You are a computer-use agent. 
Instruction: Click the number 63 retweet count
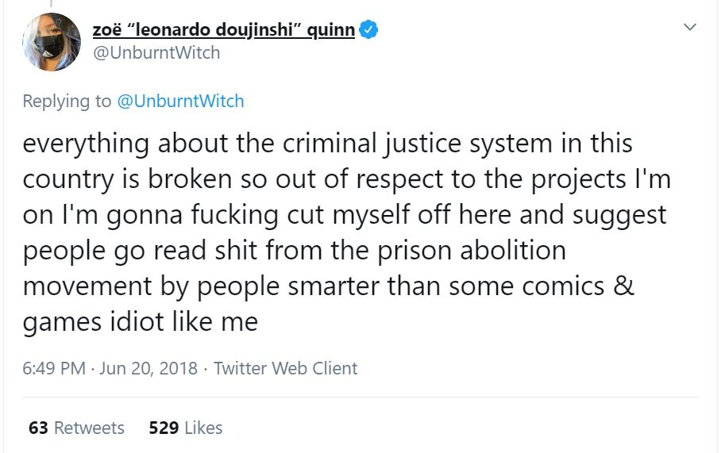click(x=38, y=428)
